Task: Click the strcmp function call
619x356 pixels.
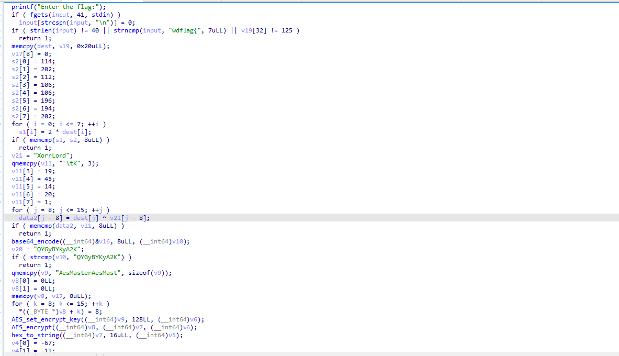Action: point(32,257)
